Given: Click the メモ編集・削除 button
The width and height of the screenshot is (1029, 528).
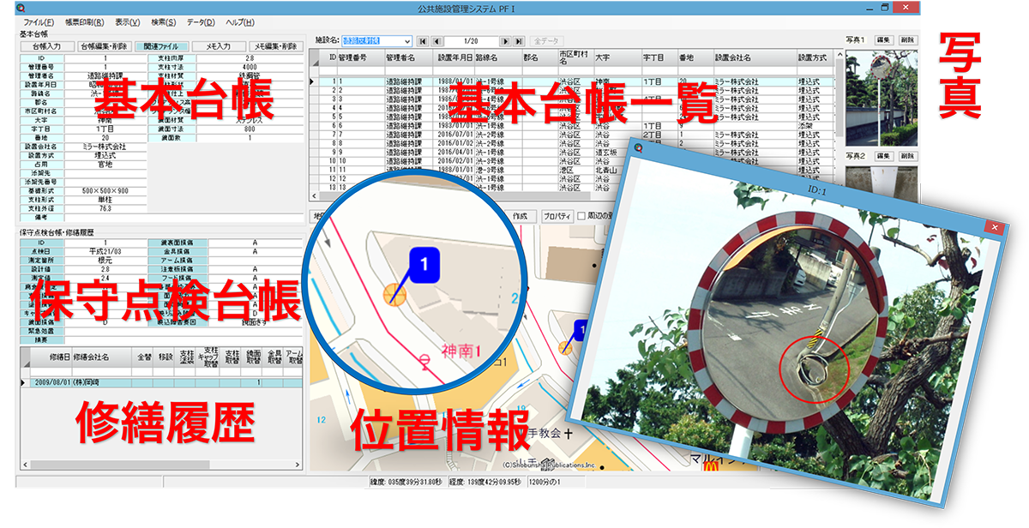Looking at the screenshot, I should pos(275,46).
